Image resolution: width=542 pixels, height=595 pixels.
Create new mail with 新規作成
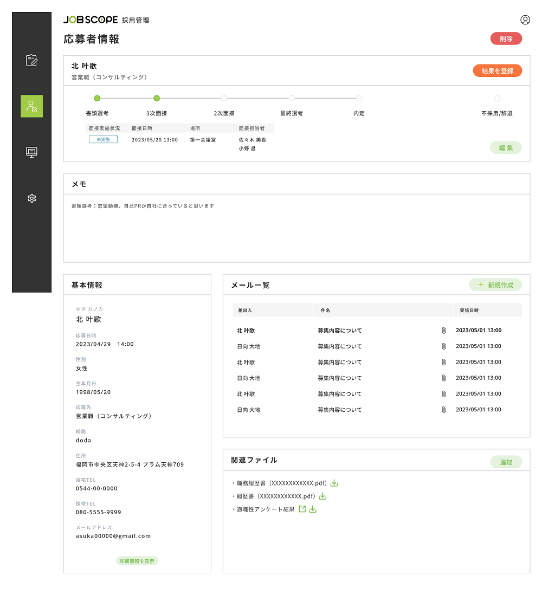[495, 284]
